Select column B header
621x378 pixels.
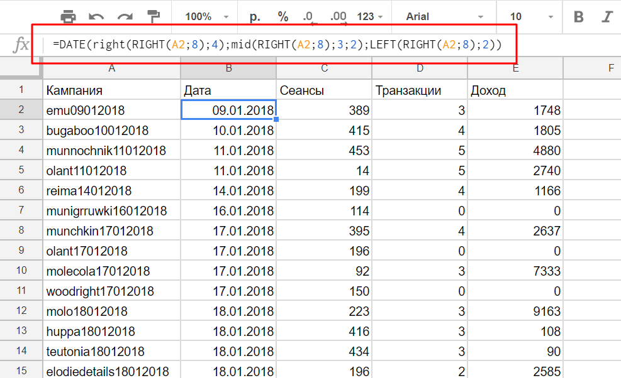click(228, 68)
